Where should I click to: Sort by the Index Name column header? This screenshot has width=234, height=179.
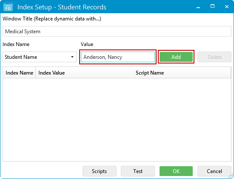[x=19, y=73]
